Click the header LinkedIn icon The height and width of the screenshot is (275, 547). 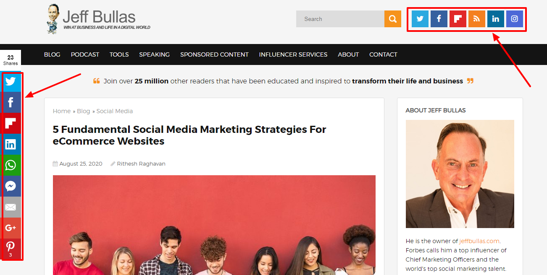click(495, 19)
